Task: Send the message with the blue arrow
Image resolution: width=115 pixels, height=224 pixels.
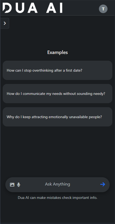Action: point(103,184)
